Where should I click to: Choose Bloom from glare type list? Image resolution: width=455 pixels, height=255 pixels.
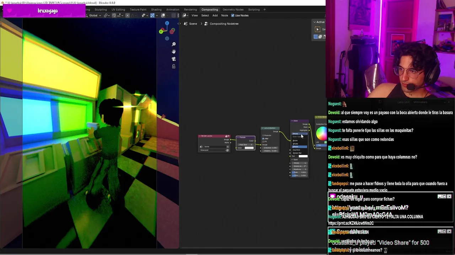point(299,141)
